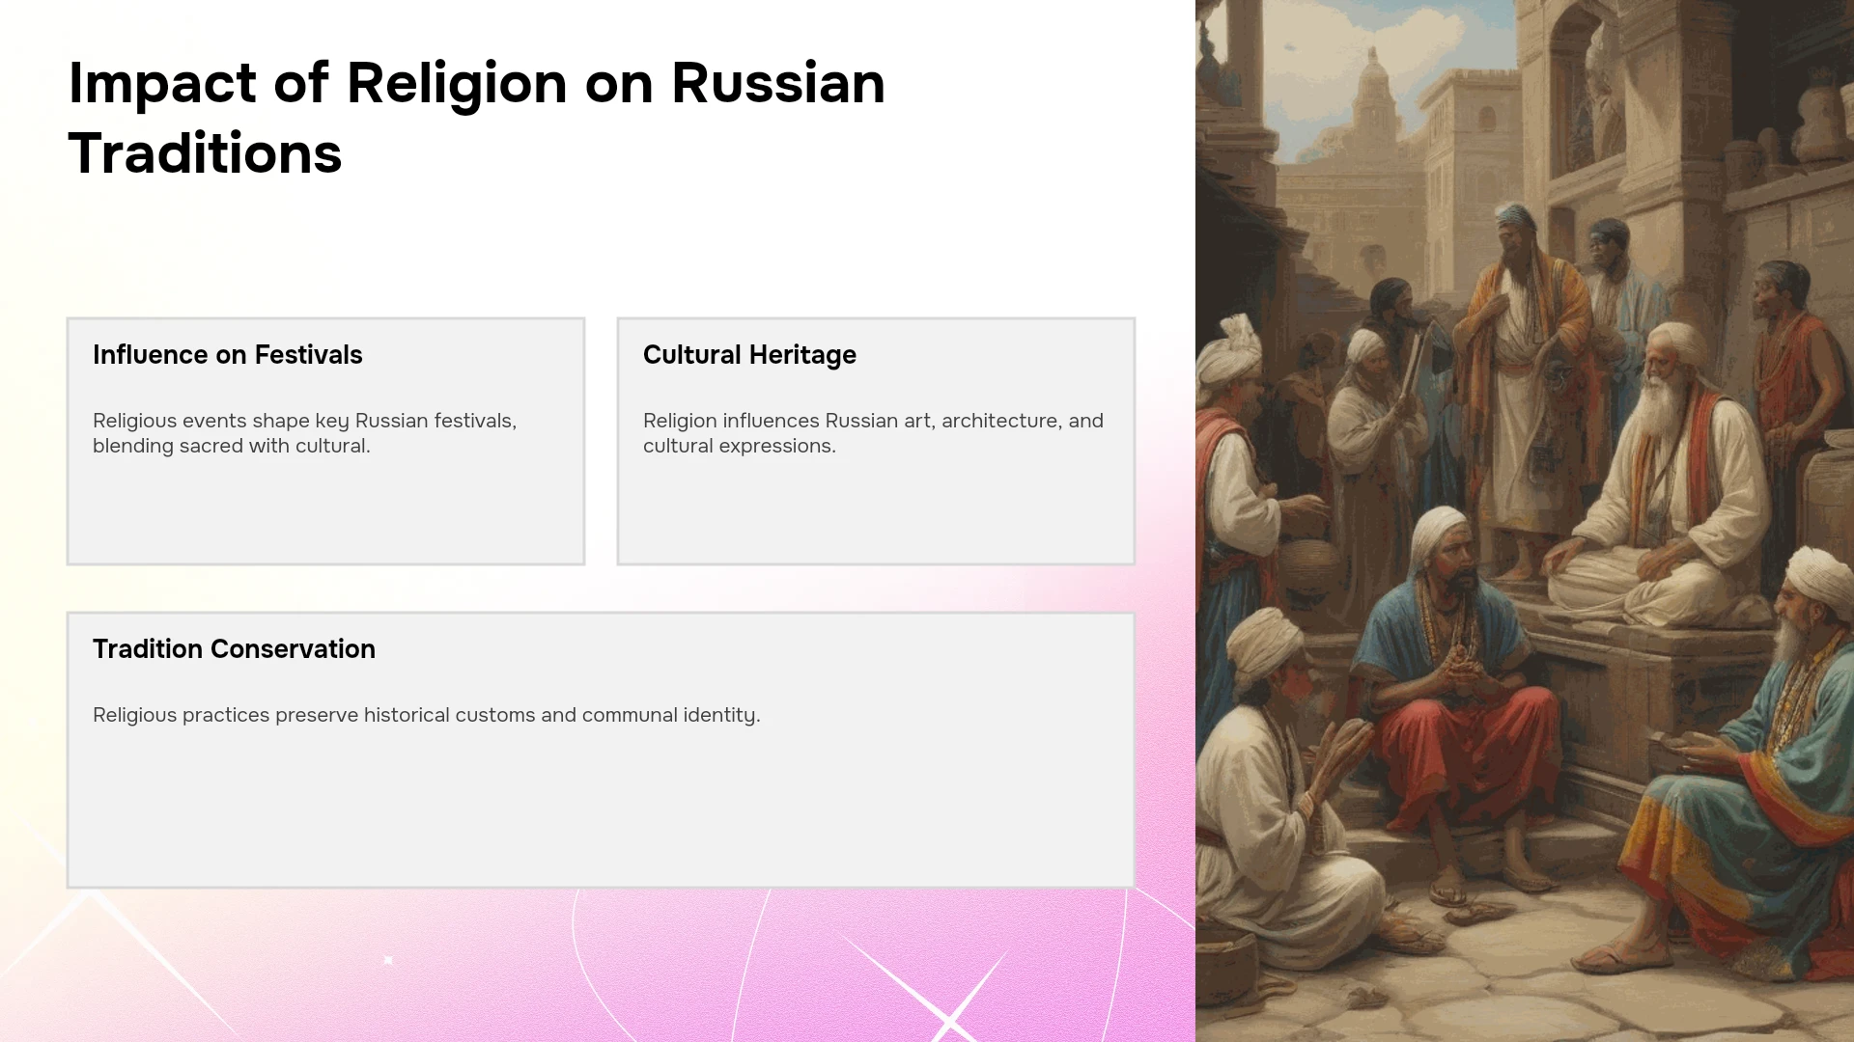This screenshot has width=1854, height=1042.
Task: Click the text 'Religious events shape key Russian festivals'
Action: pos(304,421)
